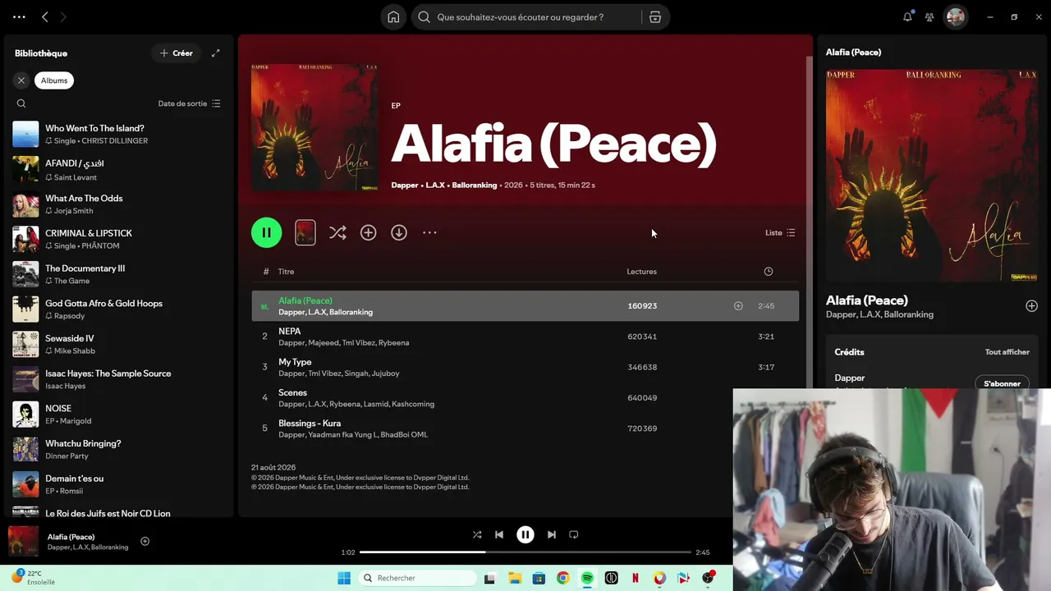This screenshot has width=1051, height=591.
Task: Skip to the previous track
Action: pos(499,534)
